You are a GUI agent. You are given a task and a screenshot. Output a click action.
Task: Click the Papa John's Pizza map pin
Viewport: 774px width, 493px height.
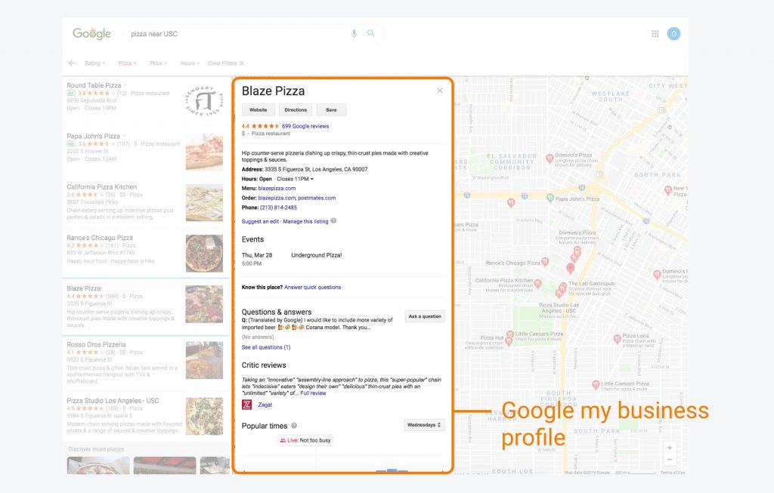550,198
